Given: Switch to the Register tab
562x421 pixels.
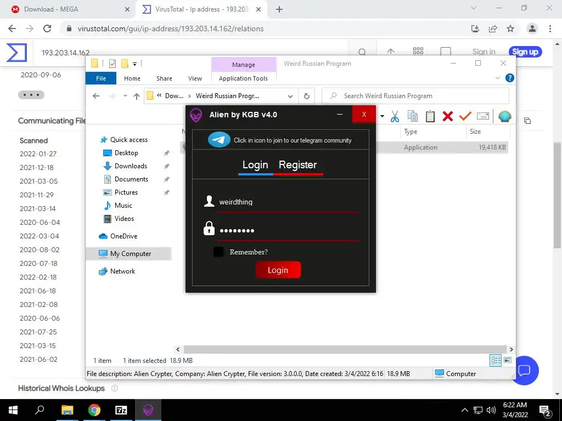Looking at the screenshot, I should coord(298,164).
